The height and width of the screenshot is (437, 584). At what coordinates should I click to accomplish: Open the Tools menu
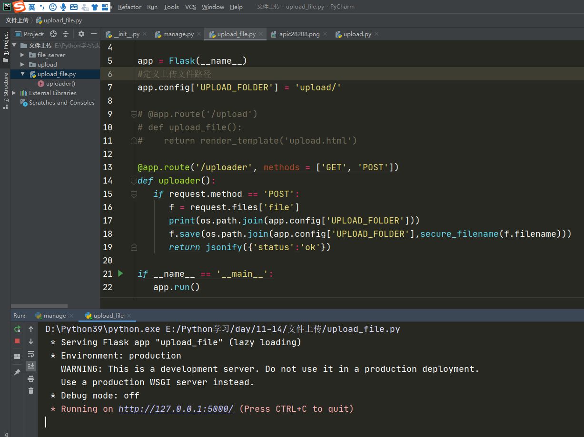(171, 7)
